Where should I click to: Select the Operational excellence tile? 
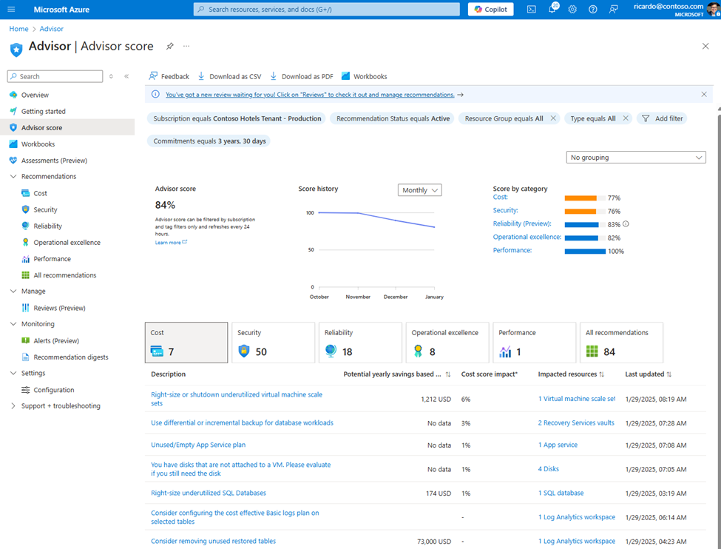pos(447,343)
